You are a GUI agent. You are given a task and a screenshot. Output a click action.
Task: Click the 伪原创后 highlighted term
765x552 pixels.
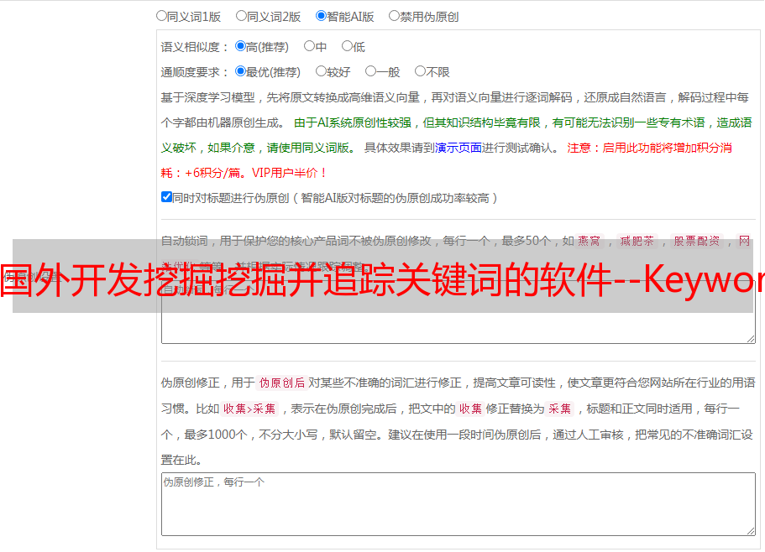pos(282,383)
